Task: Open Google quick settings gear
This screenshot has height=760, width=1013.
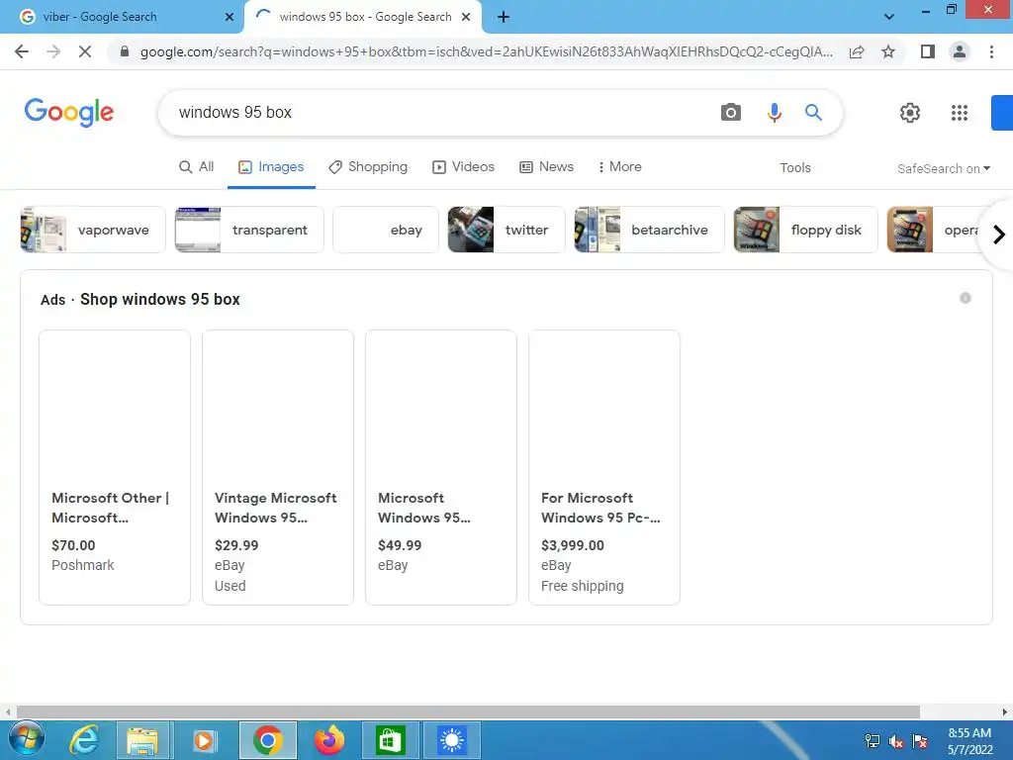Action: (910, 113)
